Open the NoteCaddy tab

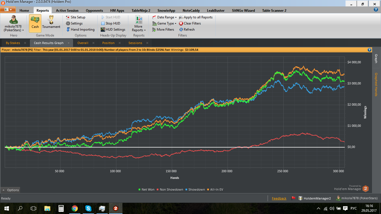point(191,11)
